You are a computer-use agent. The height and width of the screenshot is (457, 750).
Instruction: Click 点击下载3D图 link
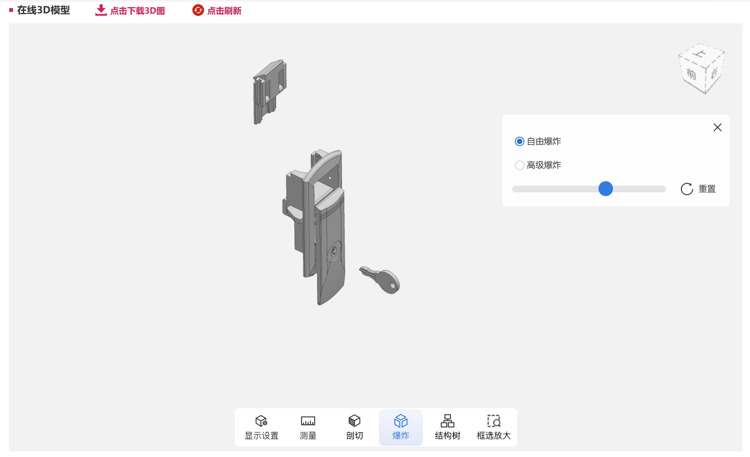[x=137, y=11]
